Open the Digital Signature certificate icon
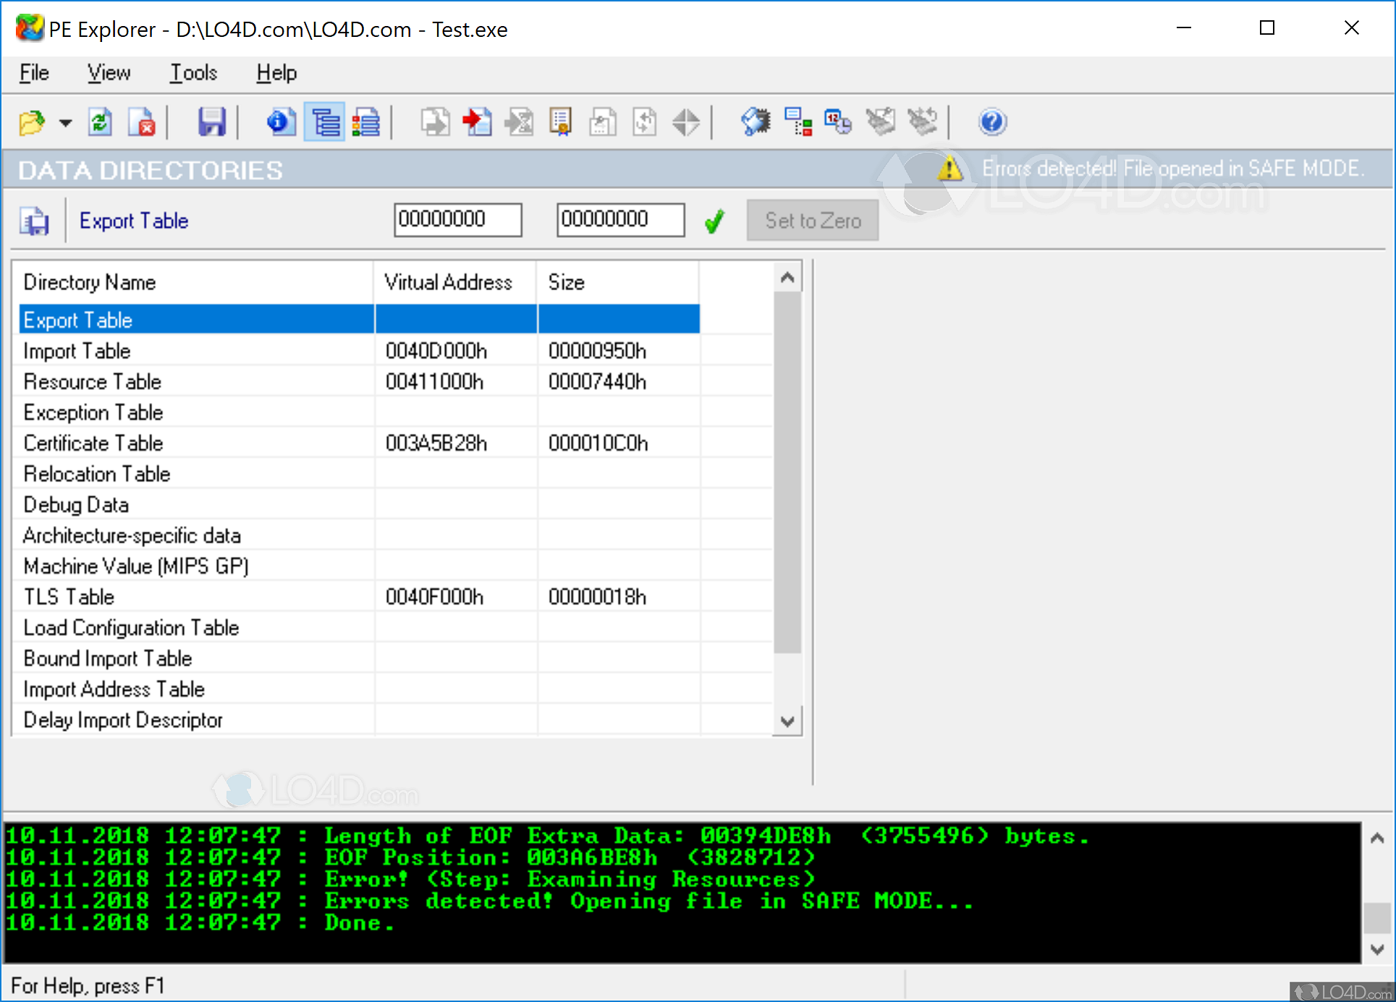This screenshot has height=1002, width=1396. click(561, 122)
